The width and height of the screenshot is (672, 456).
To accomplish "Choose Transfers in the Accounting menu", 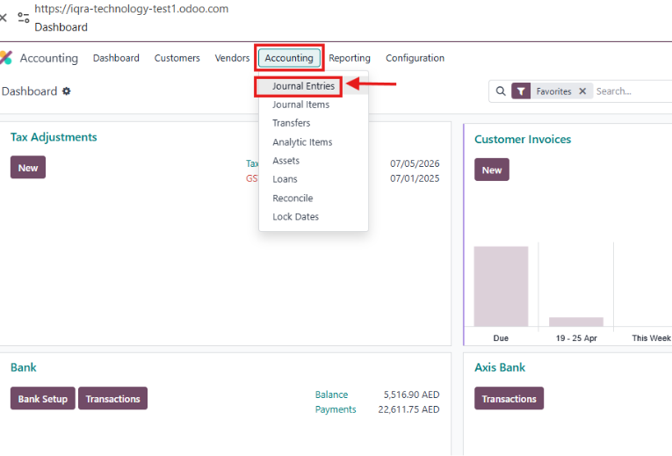I will click(x=292, y=123).
